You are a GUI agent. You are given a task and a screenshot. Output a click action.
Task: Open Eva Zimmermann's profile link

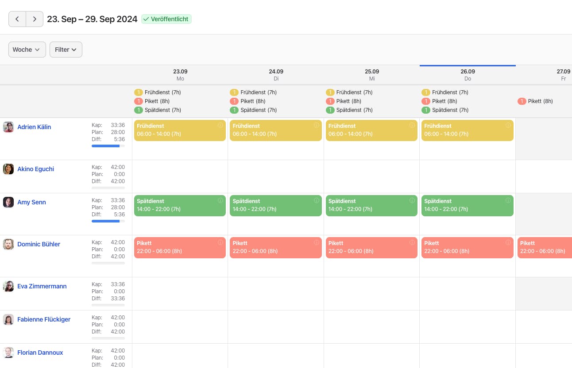42,286
